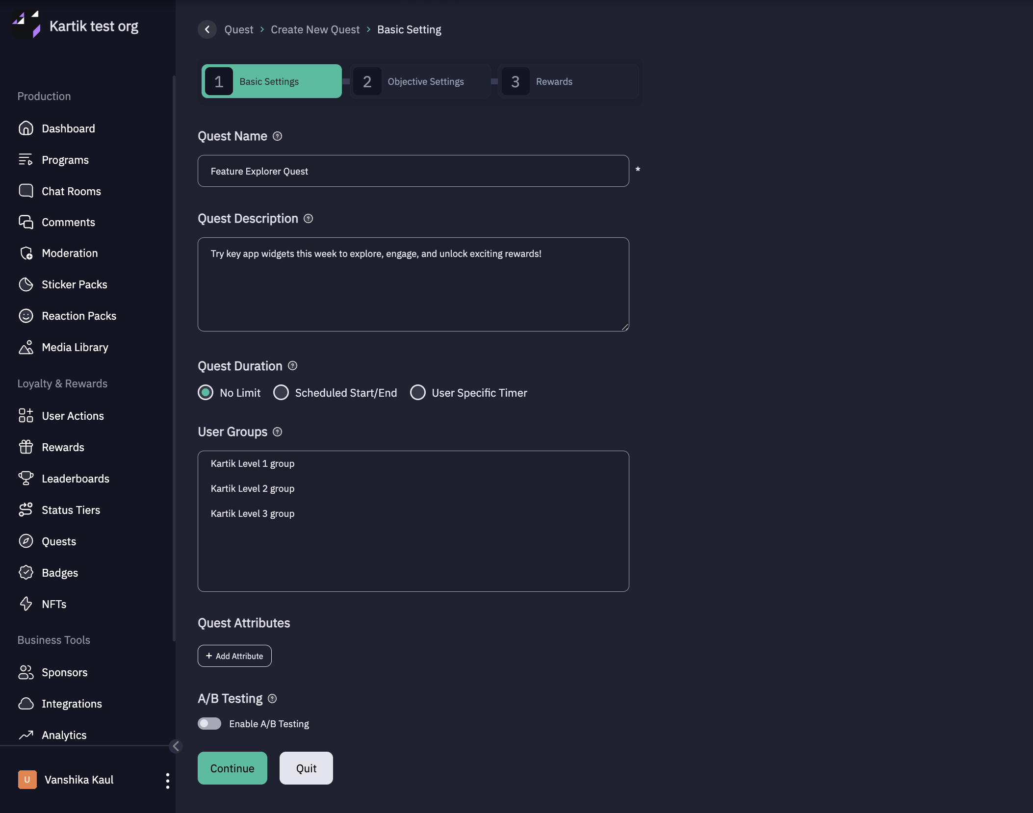
Task: Click the Rewards gift icon in sidebar
Action: point(26,447)
